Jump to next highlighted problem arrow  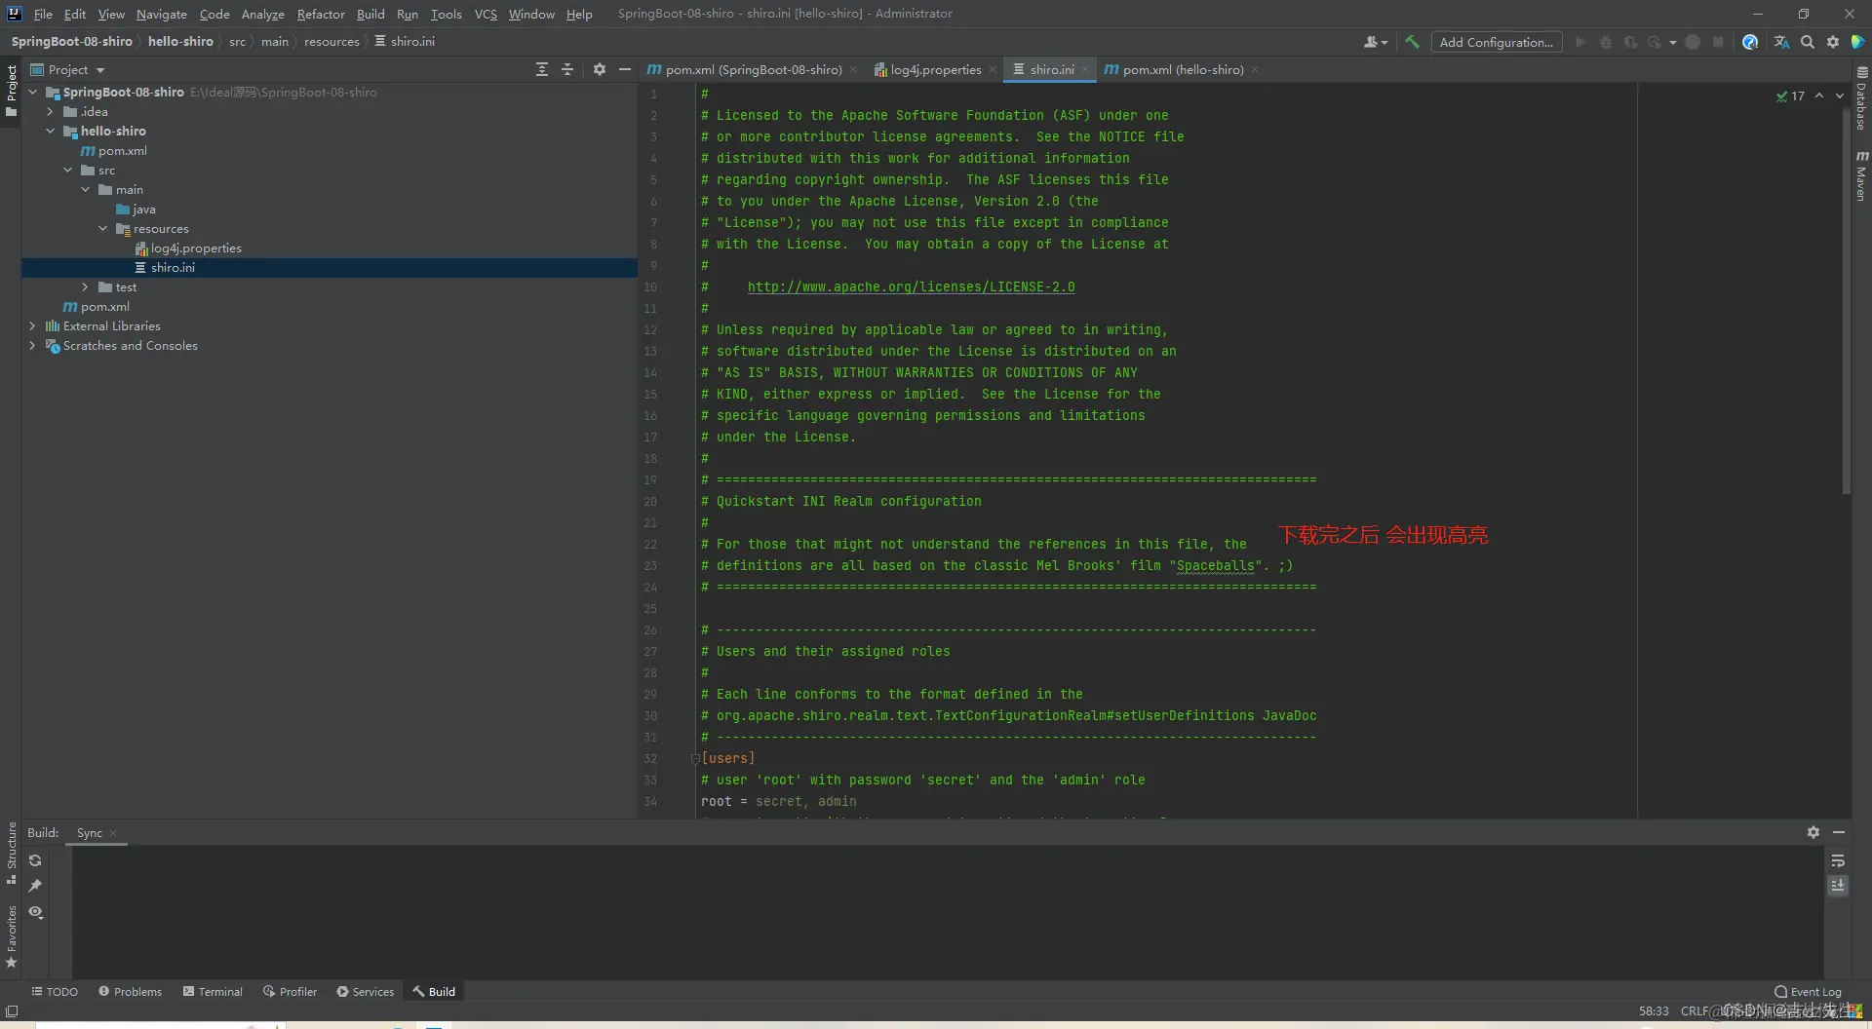tap(1840, 95)
